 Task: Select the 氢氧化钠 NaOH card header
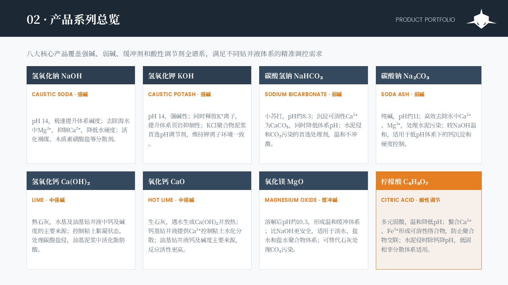pyautogui.click(x=81, y=75)
